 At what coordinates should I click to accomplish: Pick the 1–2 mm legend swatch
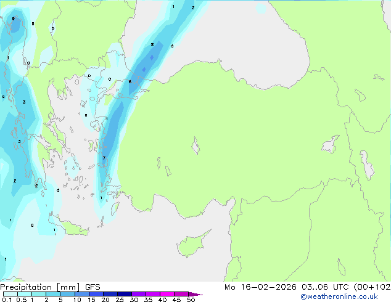click(x=39, y=294)
